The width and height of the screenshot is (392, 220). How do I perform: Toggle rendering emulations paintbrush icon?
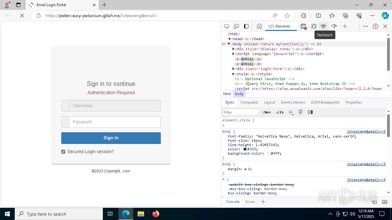(300, 112)
